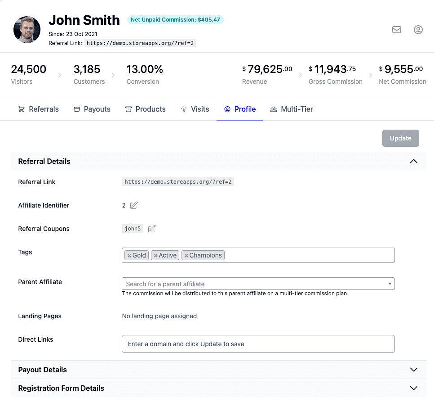The height and width of the screenshot is (402, 434).
Task: Click the 24,500 Visitors stat
Action: click(28, 74)
